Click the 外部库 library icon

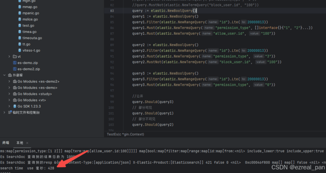10,75
